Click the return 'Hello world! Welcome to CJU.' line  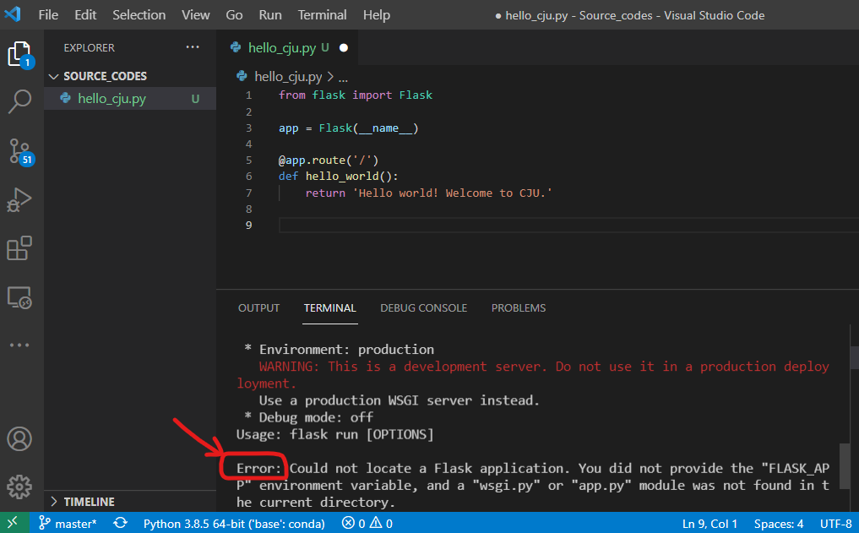[429, 193]
